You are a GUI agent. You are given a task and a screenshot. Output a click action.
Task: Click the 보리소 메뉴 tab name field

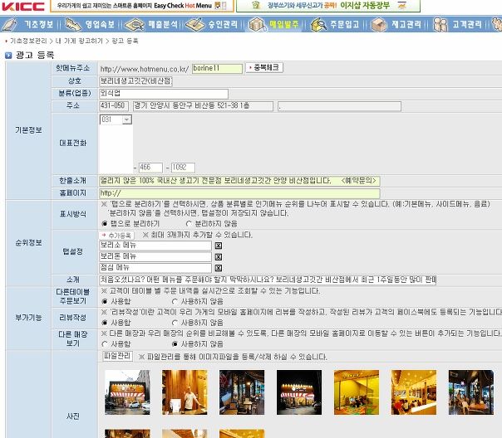pos(155,246)
